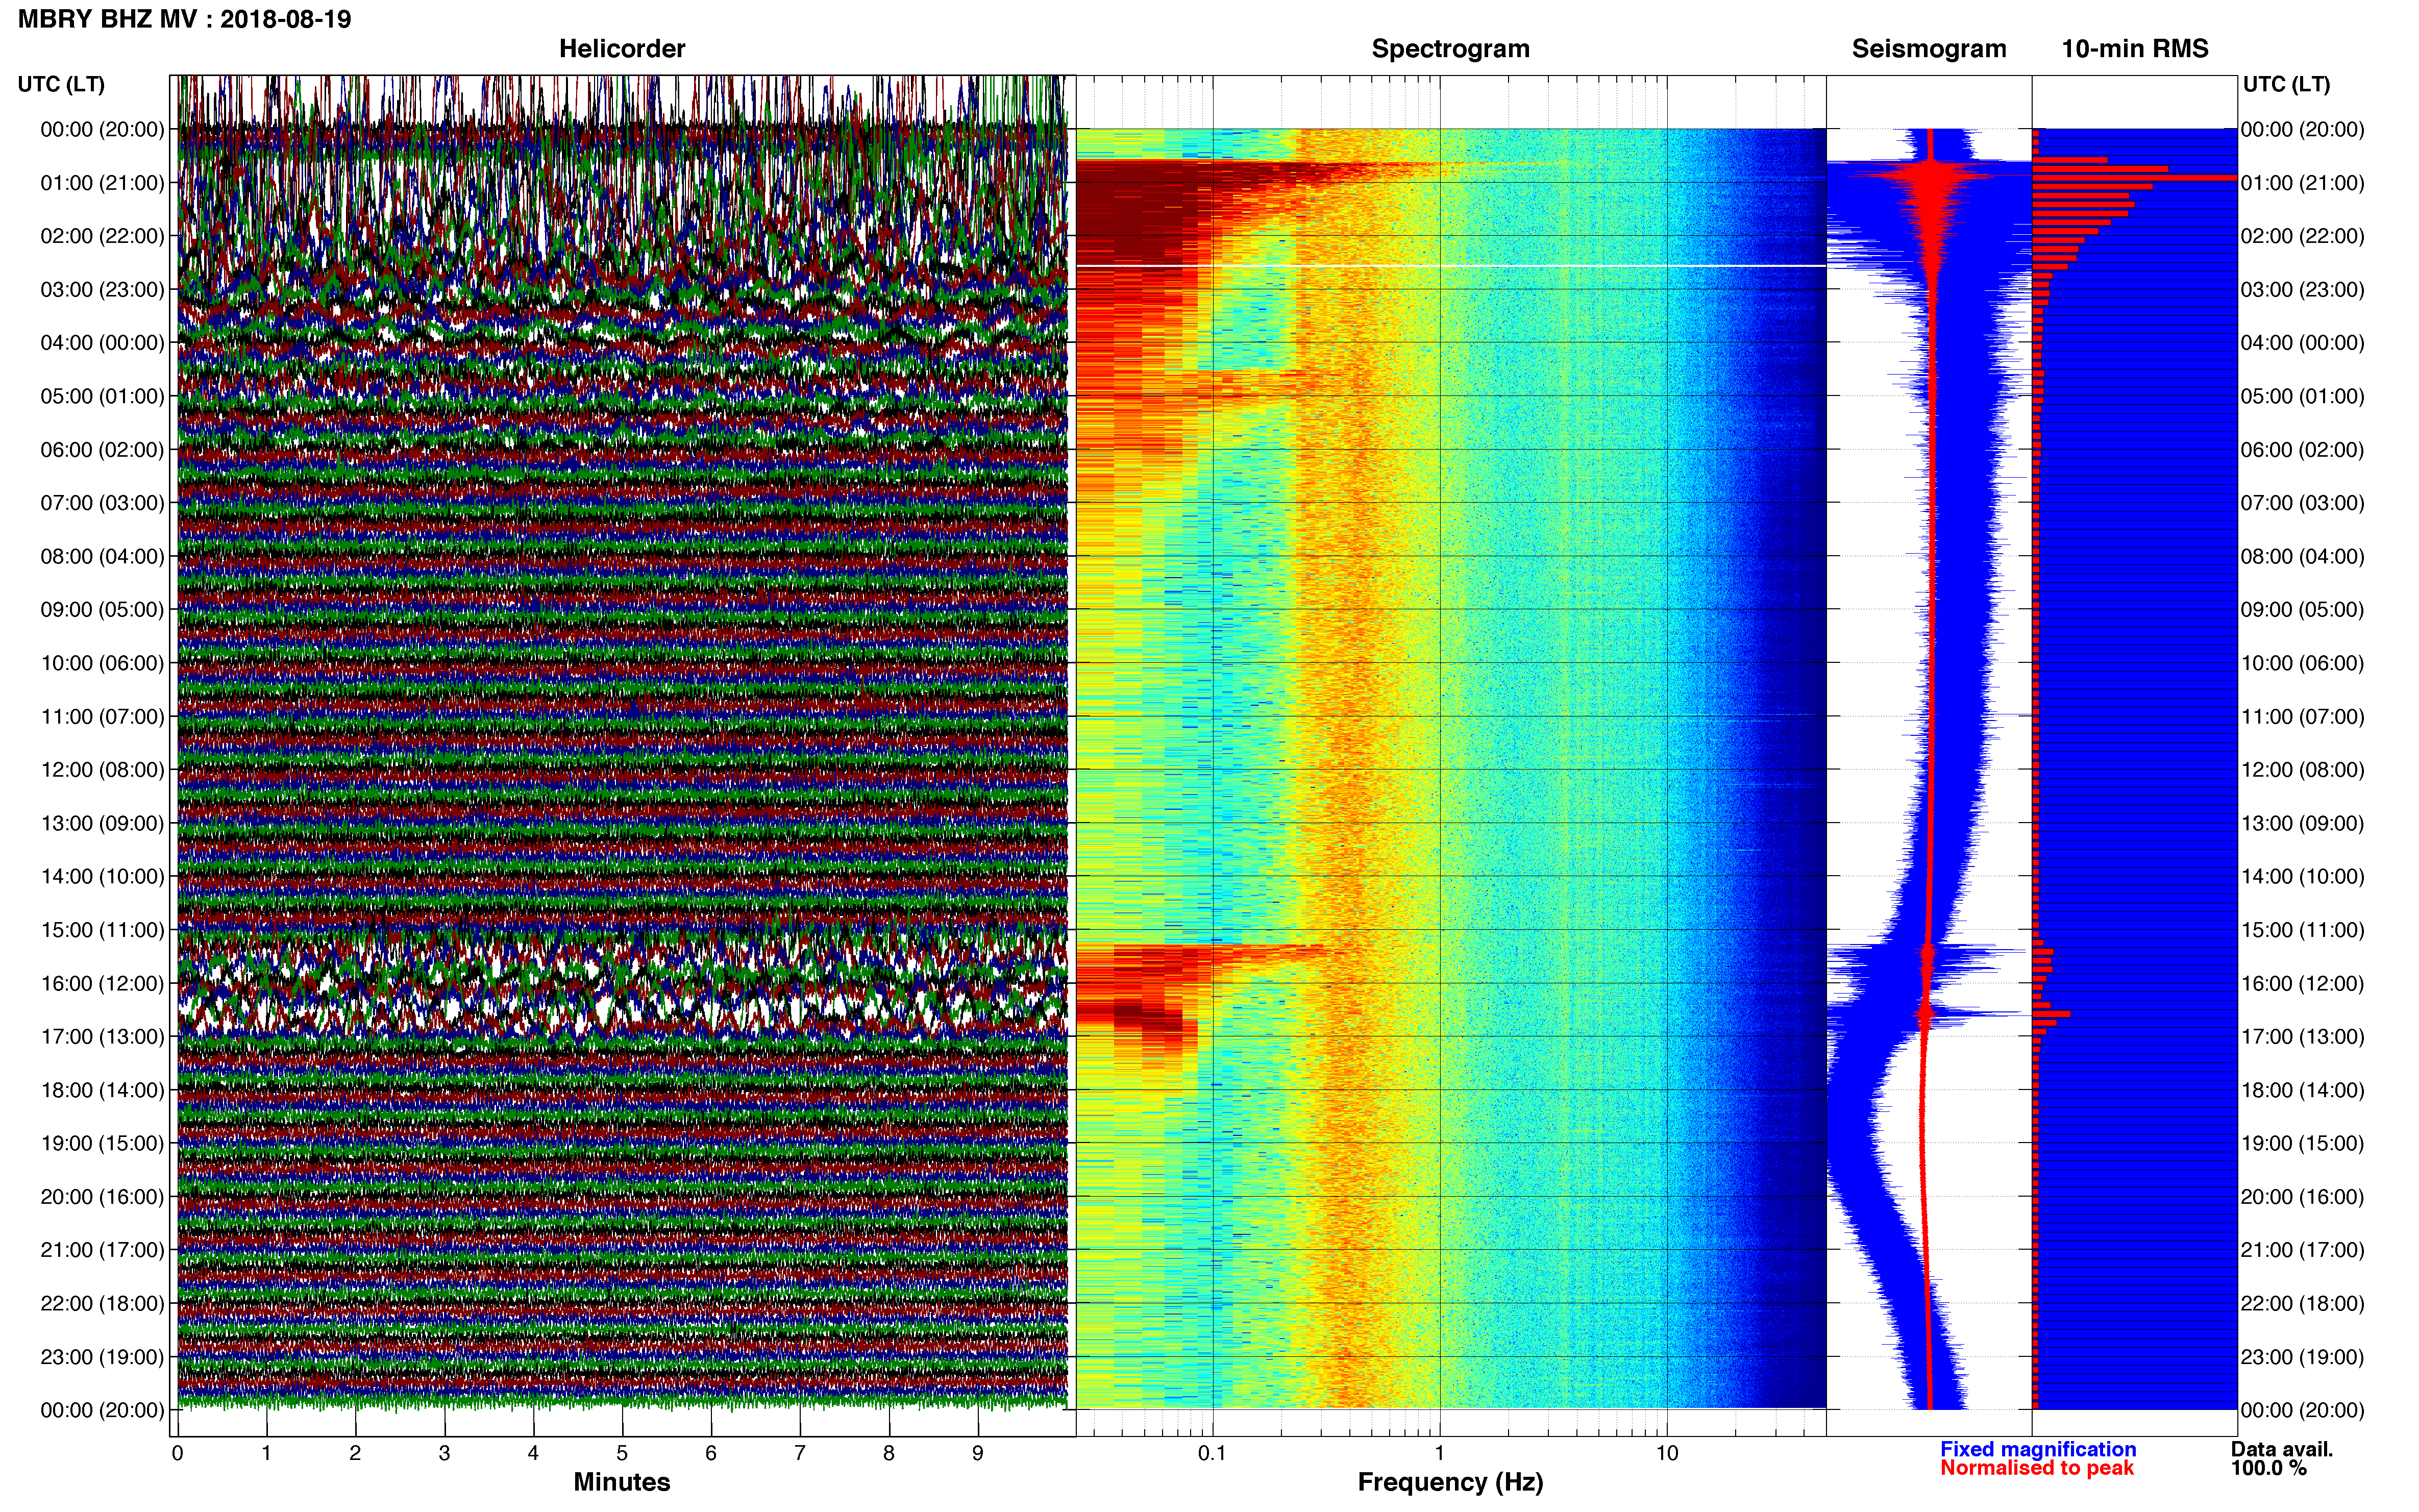Click '15:00 (11:00)' beside the RMS panel

click(2302, 930)
